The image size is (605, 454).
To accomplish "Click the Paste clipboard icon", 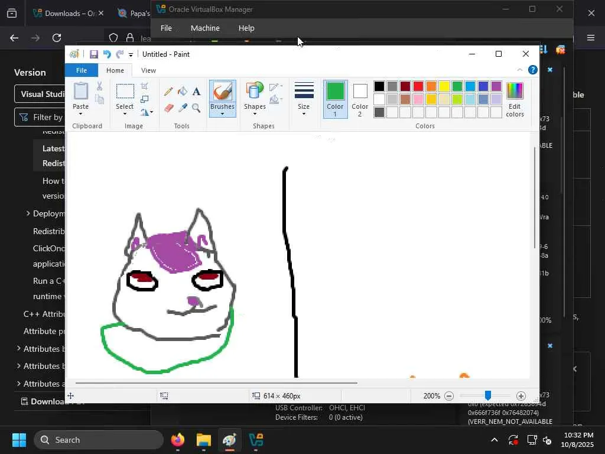I will click(x=80, y=91).
